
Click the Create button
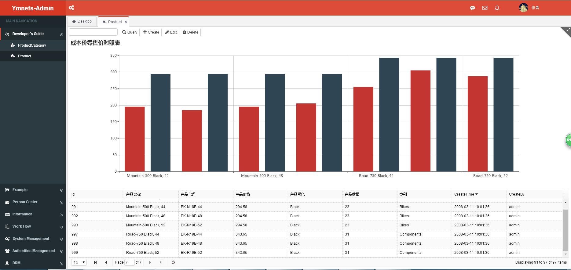[x=151, y=32]
